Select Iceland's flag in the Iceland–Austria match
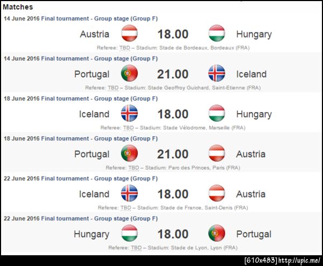 click(x=129, y=193)
